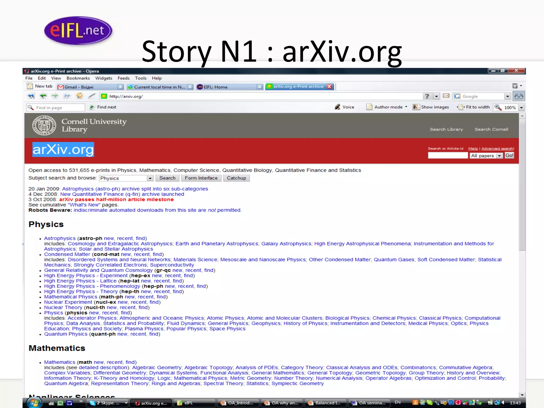This screenshot has width=544, height=408.
Task: Click the vertical scrollbar thumb
Action: [x=522, y=185]
